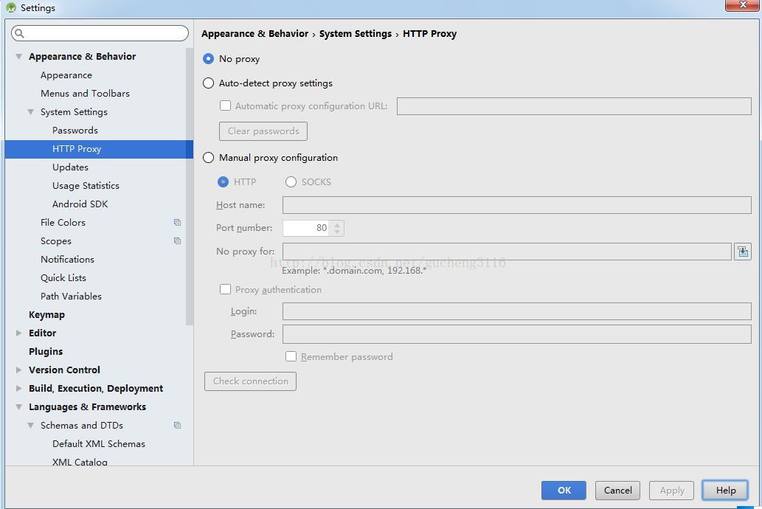Open Path Variables settings
This screenshot has height=509, width=762.
pos(71,296)
